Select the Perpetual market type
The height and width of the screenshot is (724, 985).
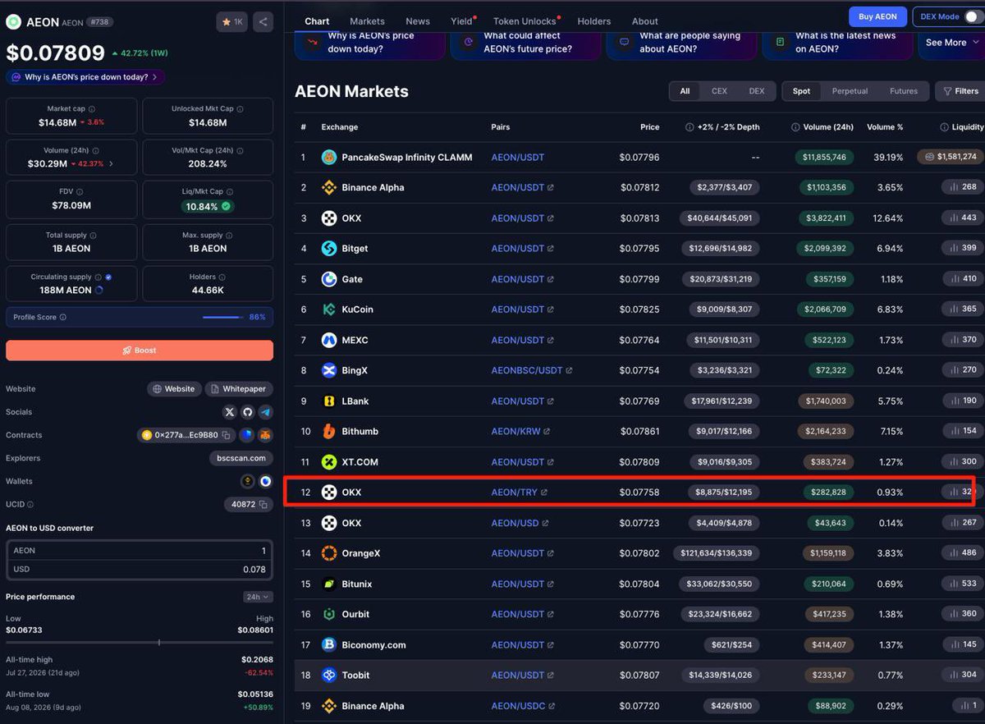point(850,91)
